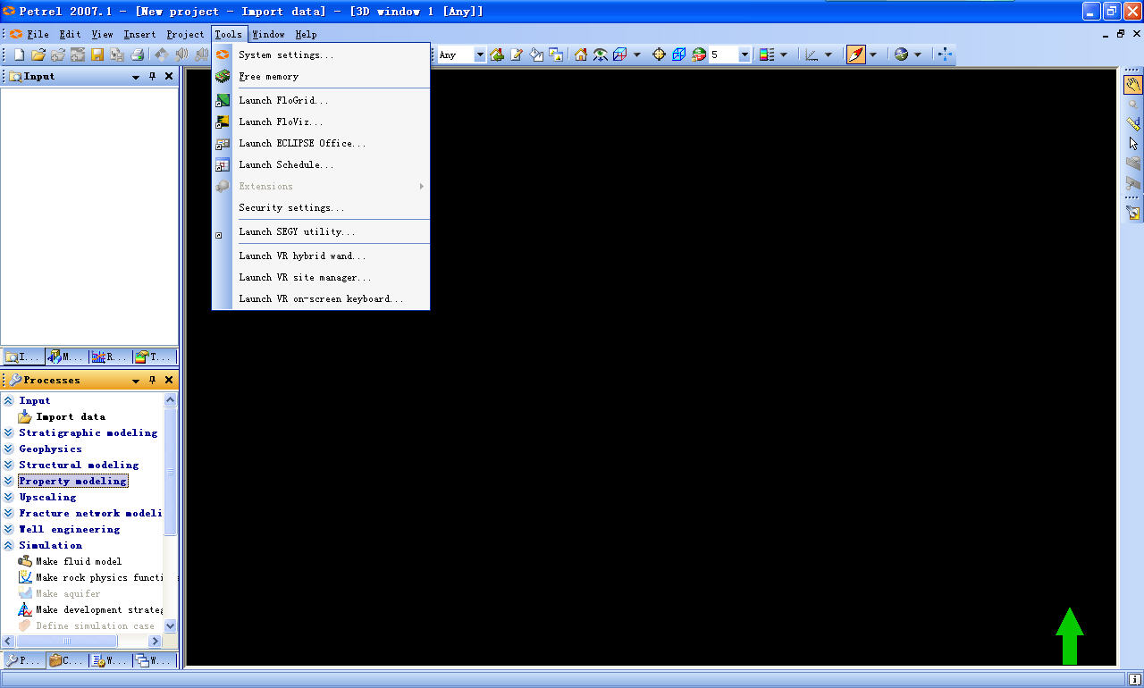
Task: Click the New project toolbar icon
Action: click(19, 55)
